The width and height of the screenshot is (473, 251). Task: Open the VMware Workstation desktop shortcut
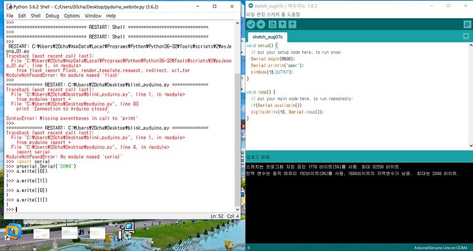coord(13,232)
